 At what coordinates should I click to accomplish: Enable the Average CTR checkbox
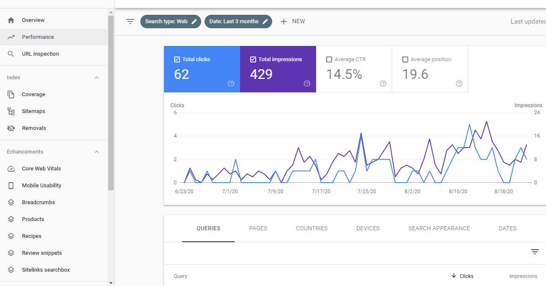click(329, 59)
